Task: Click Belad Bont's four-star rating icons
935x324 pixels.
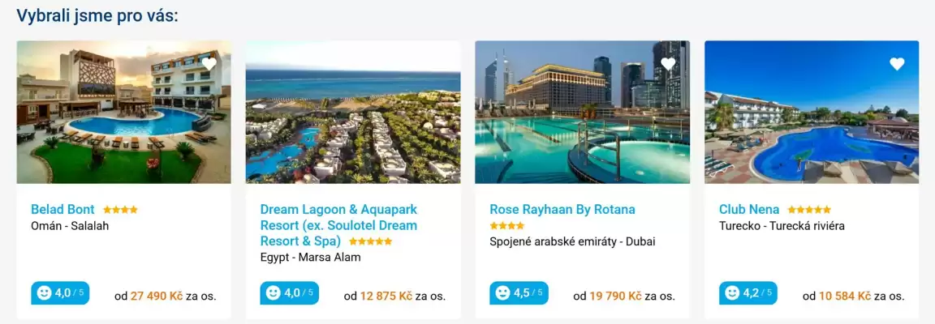Action: (120, 210)
